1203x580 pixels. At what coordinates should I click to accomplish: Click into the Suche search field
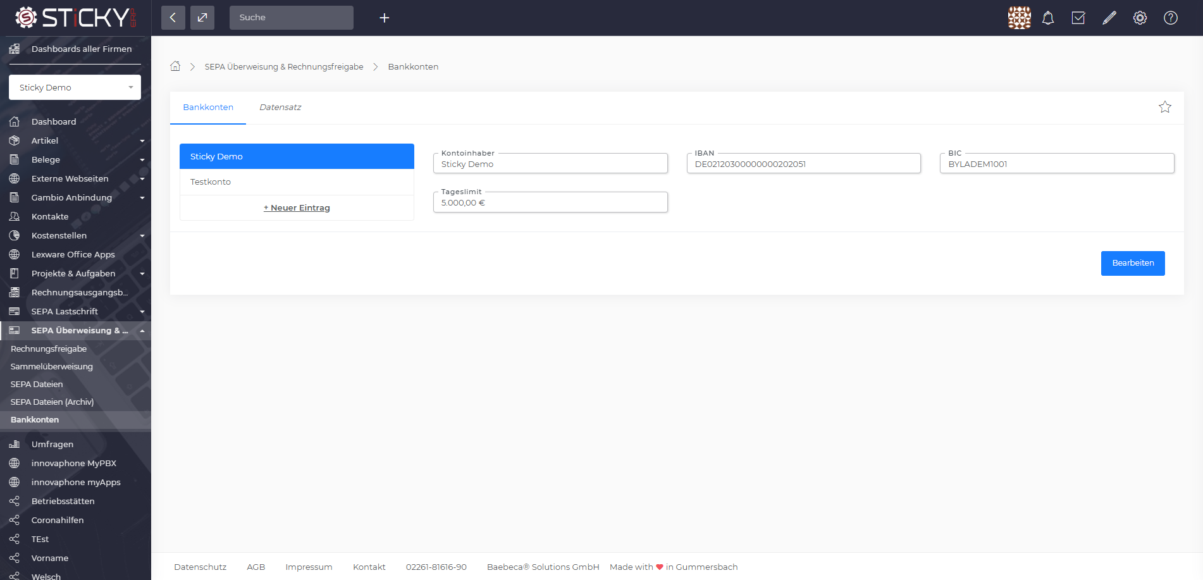click(291, 18)
